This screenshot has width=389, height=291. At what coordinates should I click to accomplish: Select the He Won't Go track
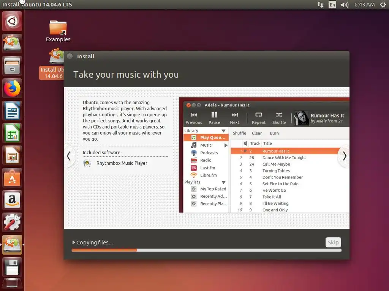(x=290, y=190)
